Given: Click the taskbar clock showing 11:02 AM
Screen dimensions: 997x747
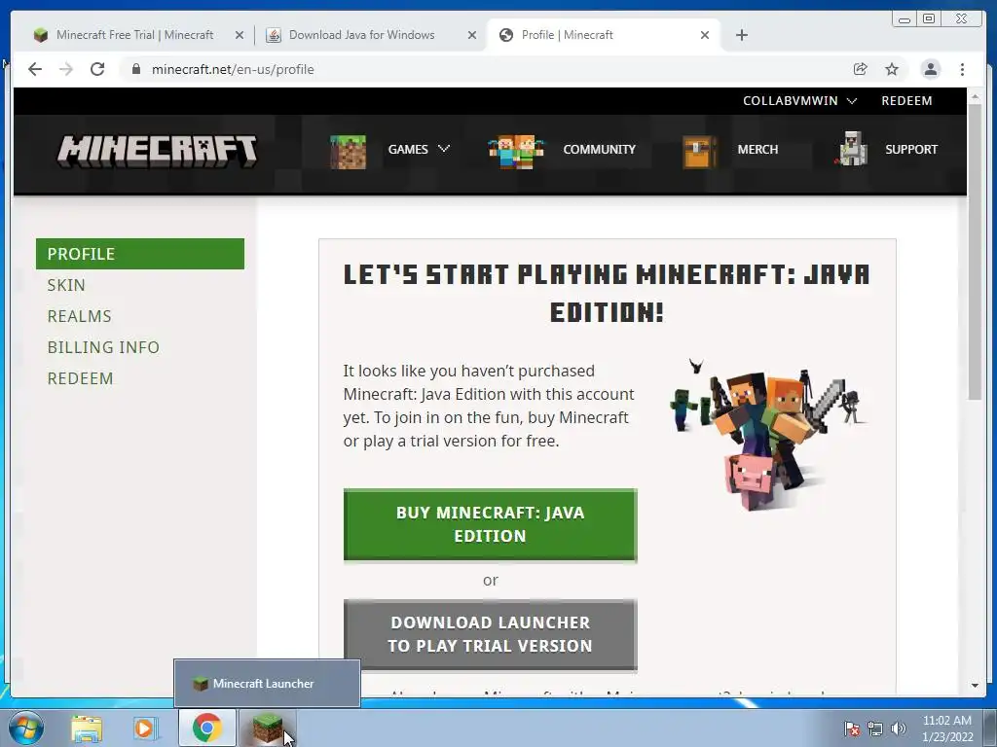Looking at the screenshot, I should pos(947,729).
